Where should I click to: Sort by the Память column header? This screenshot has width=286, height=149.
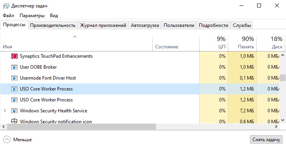pos(242,43)
